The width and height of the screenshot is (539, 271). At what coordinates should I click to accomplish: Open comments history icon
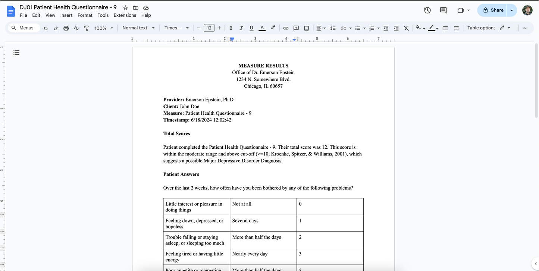443,10
